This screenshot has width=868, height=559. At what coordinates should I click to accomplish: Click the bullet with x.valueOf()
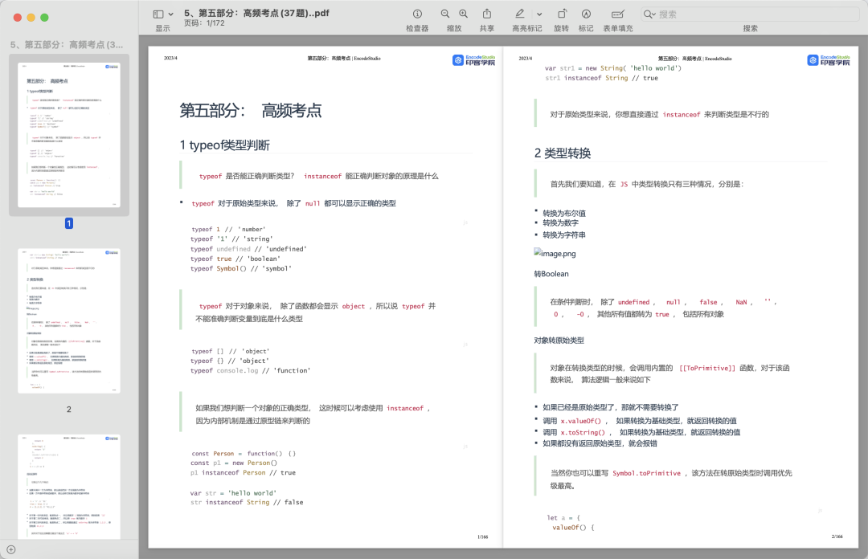(640, 421)
